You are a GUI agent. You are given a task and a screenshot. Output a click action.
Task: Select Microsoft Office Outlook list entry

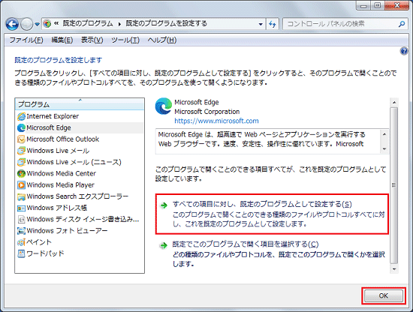[80, 139]
